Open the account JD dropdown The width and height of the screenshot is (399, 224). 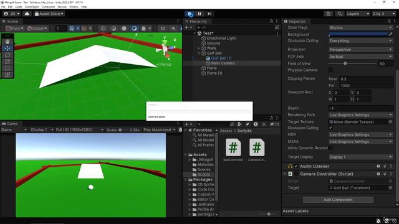(x=12, y=14)
